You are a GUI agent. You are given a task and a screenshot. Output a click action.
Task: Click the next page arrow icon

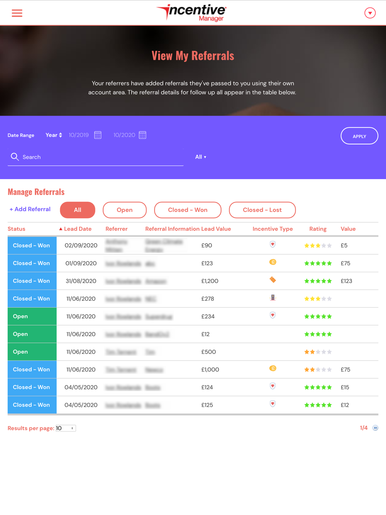point(375,428)
